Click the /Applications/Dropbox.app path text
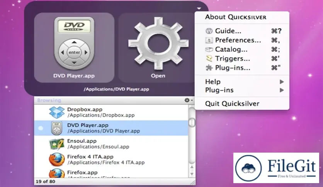 (x=101, y=116)
